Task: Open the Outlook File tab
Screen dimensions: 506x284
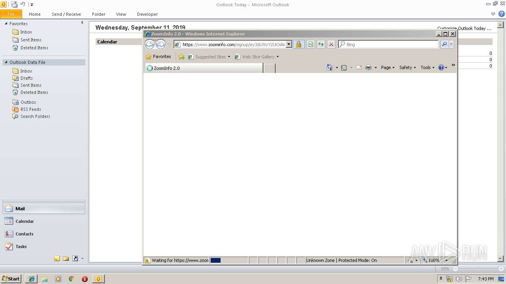Action: (11, 14)
